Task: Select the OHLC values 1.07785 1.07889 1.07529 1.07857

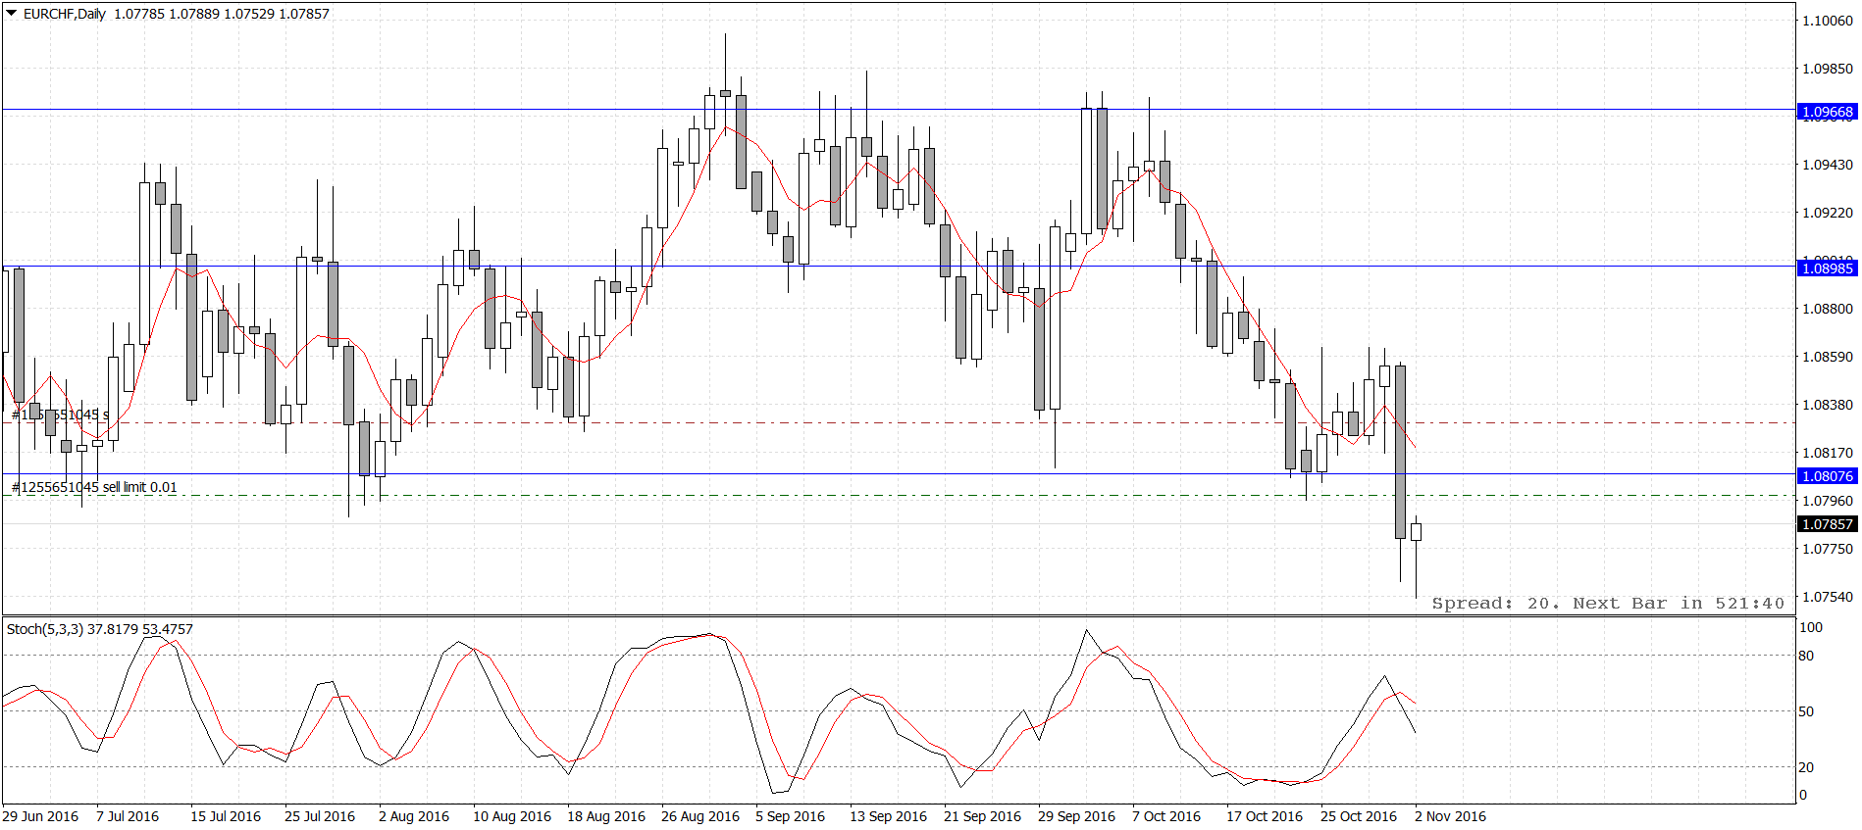Action: [222, 14]
